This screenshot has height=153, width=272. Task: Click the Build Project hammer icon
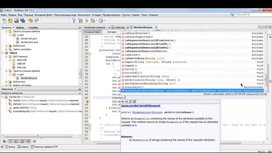pyautogui.click(x=74, y=21)
